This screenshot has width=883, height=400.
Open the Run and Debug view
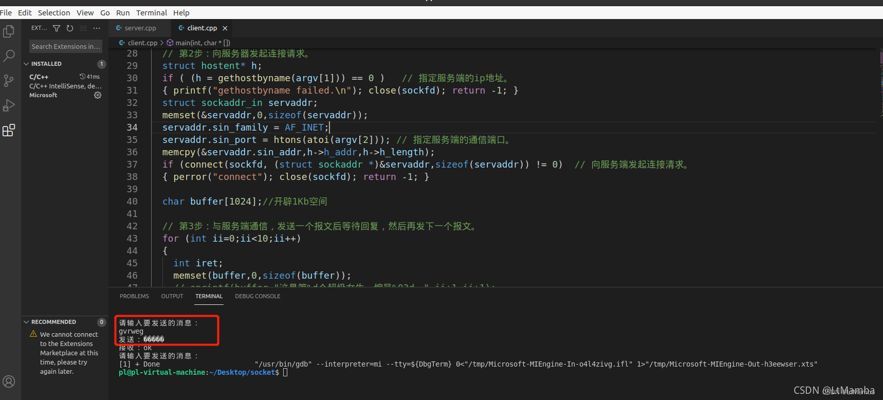tap(9, 105)
